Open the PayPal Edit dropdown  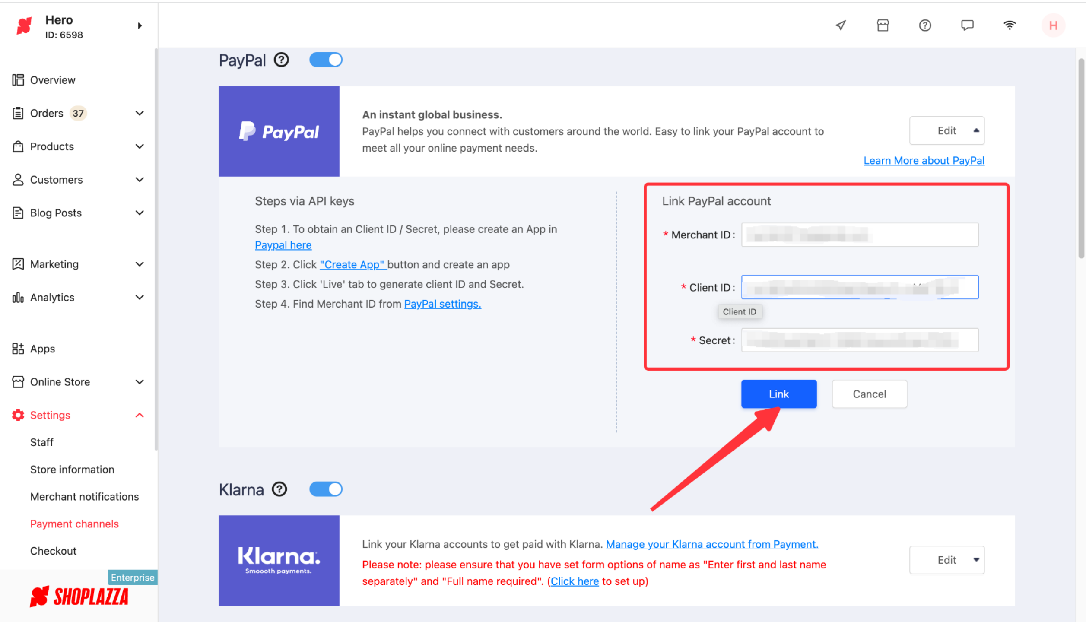pos(947,130)
